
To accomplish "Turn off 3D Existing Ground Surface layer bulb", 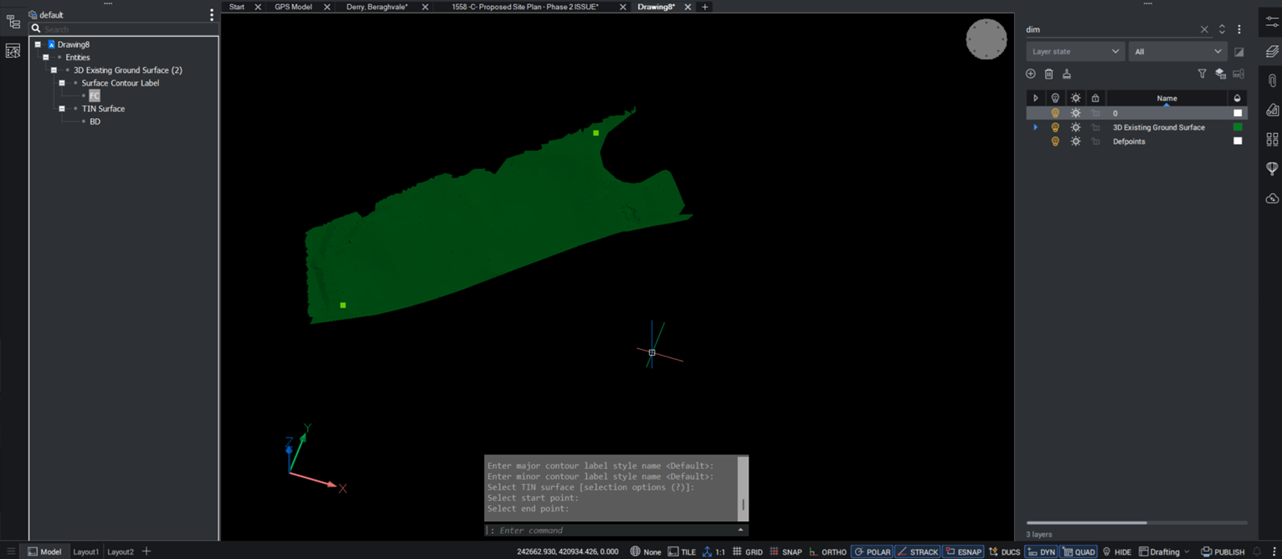I will [x=1055, y=127].
